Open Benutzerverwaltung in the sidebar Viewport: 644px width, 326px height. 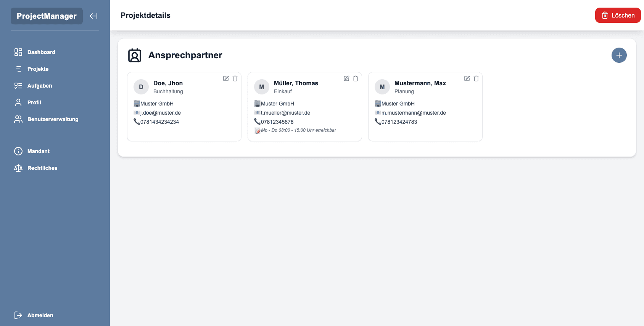(53, 119)
